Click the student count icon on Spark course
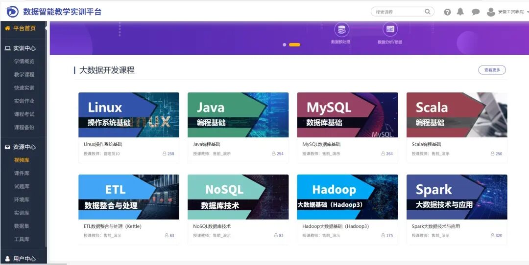The image size is (529, 265). [x=493, y=235]
